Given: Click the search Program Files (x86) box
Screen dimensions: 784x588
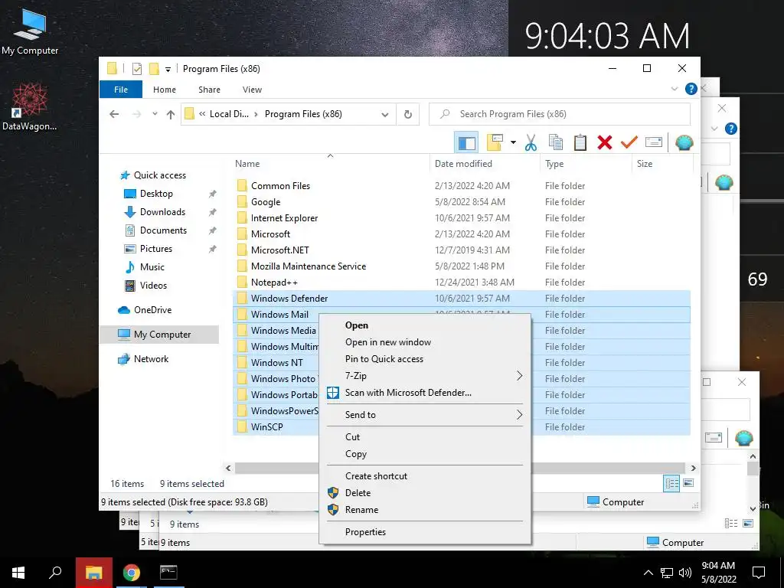Looking at the screenshot, I should 560,115.
